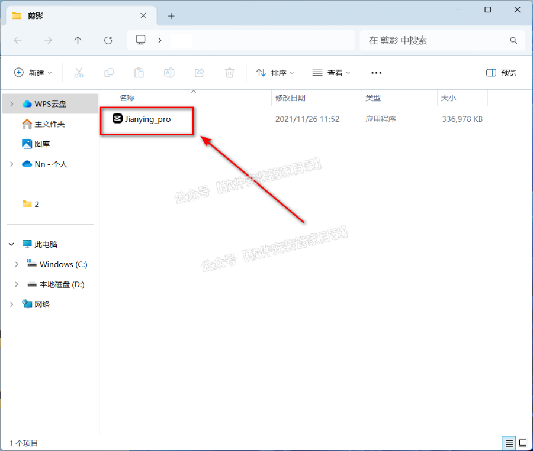The width and height of the screenshot is (533, 451).
Task: Expand the WPS云盘 tree node
Action: click(12, 104)
